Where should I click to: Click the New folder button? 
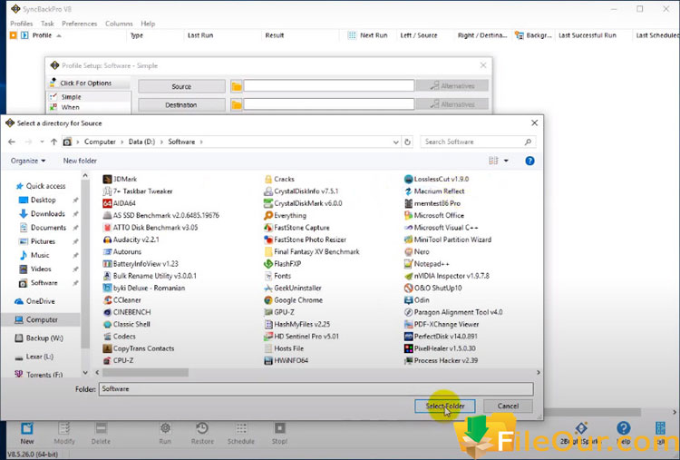point(80,161)
